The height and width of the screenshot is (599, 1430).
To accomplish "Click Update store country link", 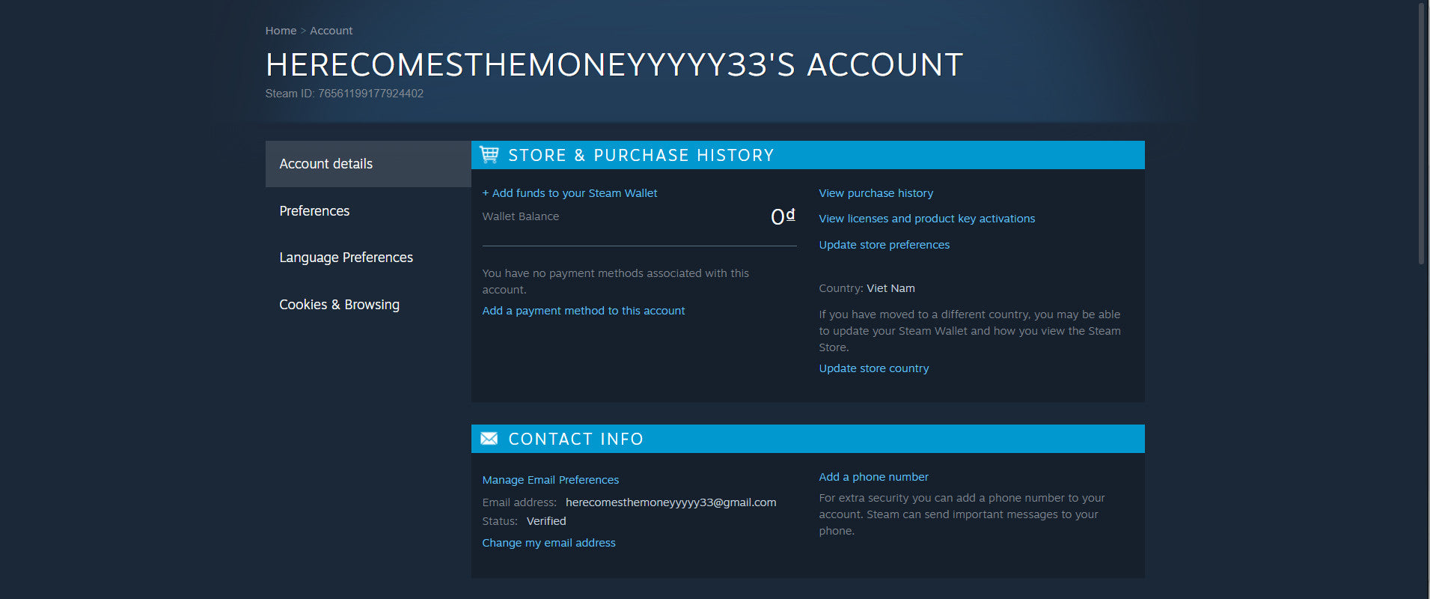I will pyautogui.click(x=873, y=368).
